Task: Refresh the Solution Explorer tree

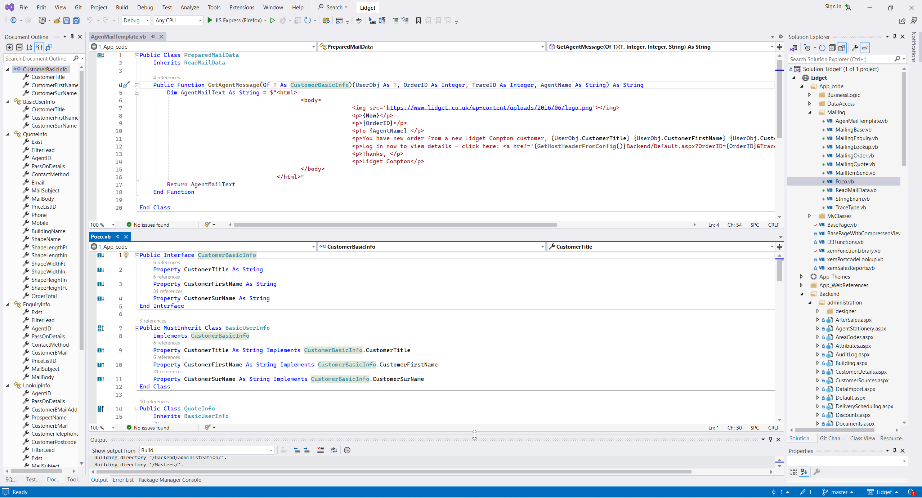Action: click(822, 48)
